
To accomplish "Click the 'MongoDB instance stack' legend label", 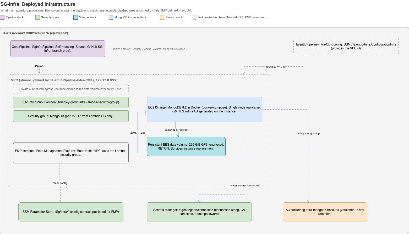I will point(130,18).
